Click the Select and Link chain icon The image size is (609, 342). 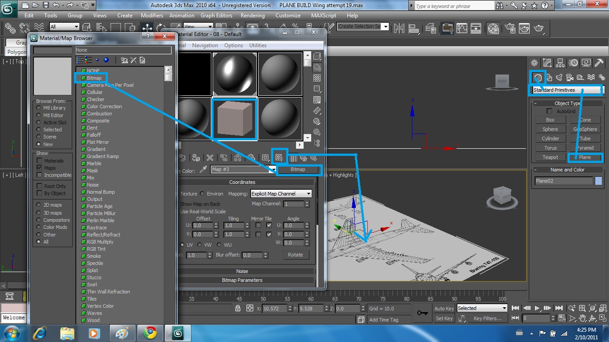[x=10, y=28]
